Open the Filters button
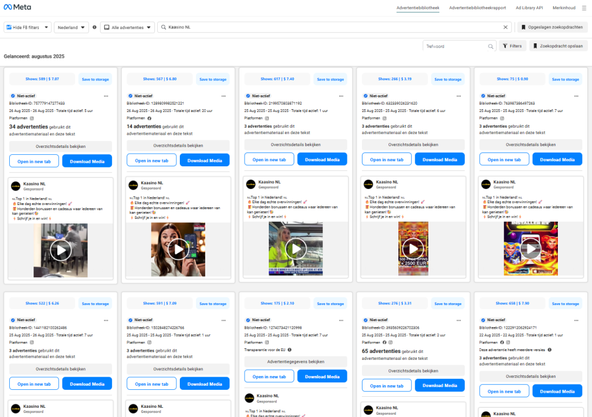Screen dimensions: 592x417 coord(512,46)
